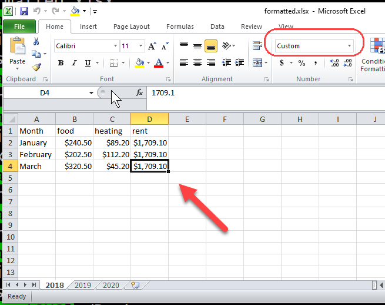385x305 pixels.
Task: Click the Orientation text rotation icon
Action: tap(226, 46)
